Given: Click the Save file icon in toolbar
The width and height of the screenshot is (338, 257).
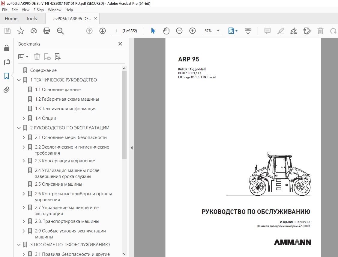Looking at the screenshot, I should pyautogui.click(x=7, y=31).
